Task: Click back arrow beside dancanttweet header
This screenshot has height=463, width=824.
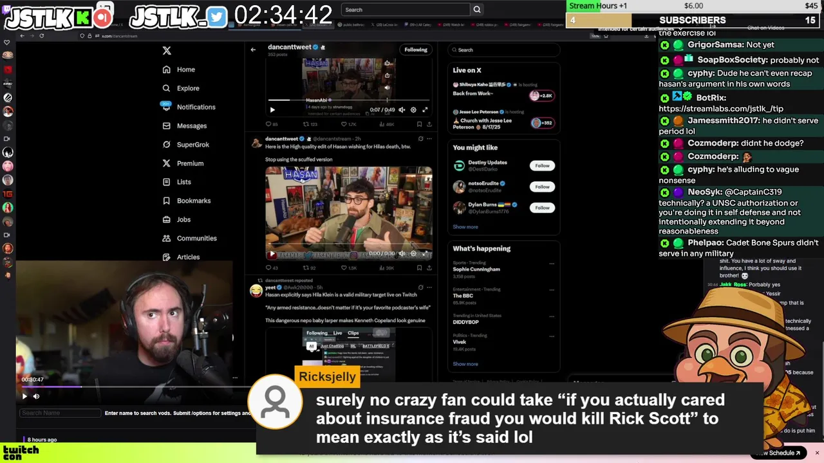Action: tap(253, 50)
